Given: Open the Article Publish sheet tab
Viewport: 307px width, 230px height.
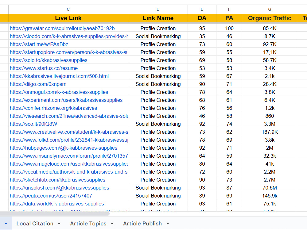Looking at the screenshot, I should pos(142,223).
